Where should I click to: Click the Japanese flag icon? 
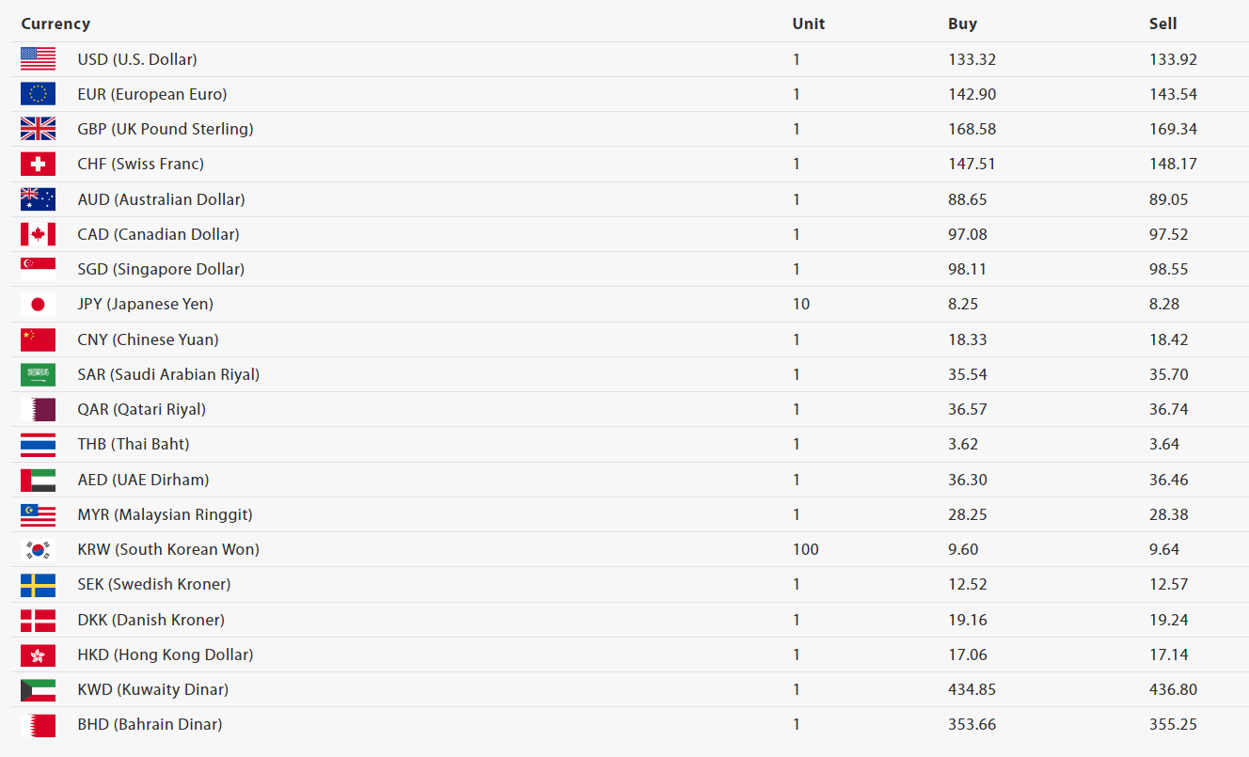click(38, 304)
